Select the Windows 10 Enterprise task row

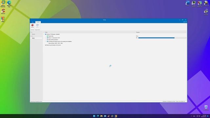click(x=53, y=34)
